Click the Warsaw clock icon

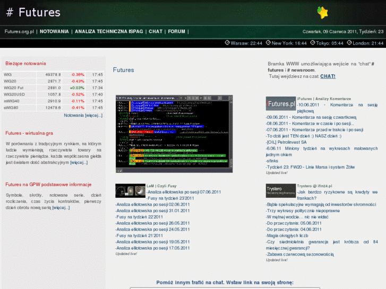coord(227,43)
